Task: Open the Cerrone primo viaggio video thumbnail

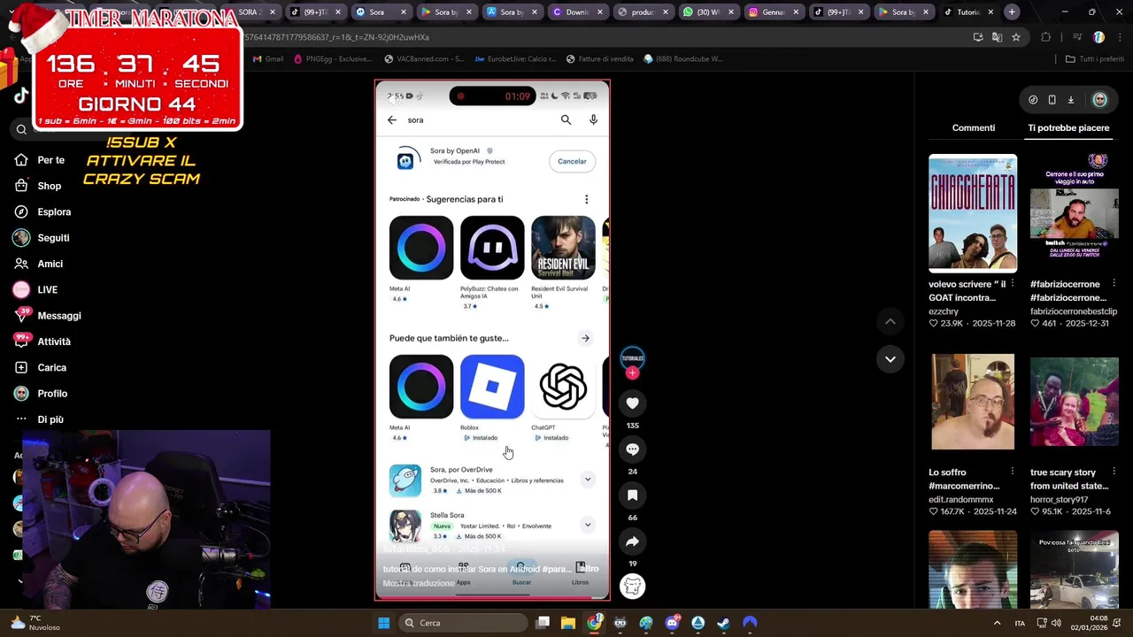Action: (1075, 213)
